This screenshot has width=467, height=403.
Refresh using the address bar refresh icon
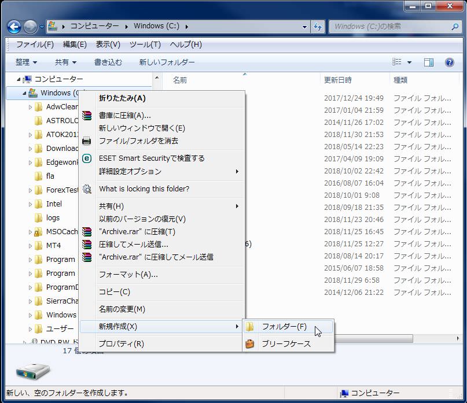pos(317,25)
